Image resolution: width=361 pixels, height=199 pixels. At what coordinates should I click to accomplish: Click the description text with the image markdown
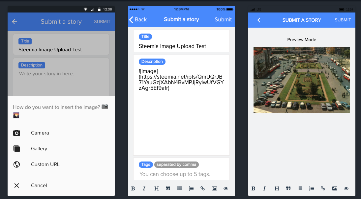(x=181, y=80)
